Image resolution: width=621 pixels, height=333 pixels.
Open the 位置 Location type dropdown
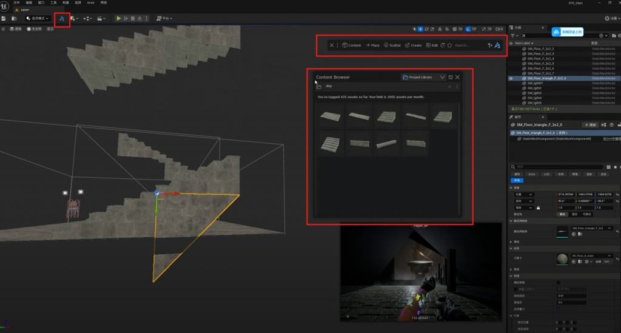click(524, 195)
